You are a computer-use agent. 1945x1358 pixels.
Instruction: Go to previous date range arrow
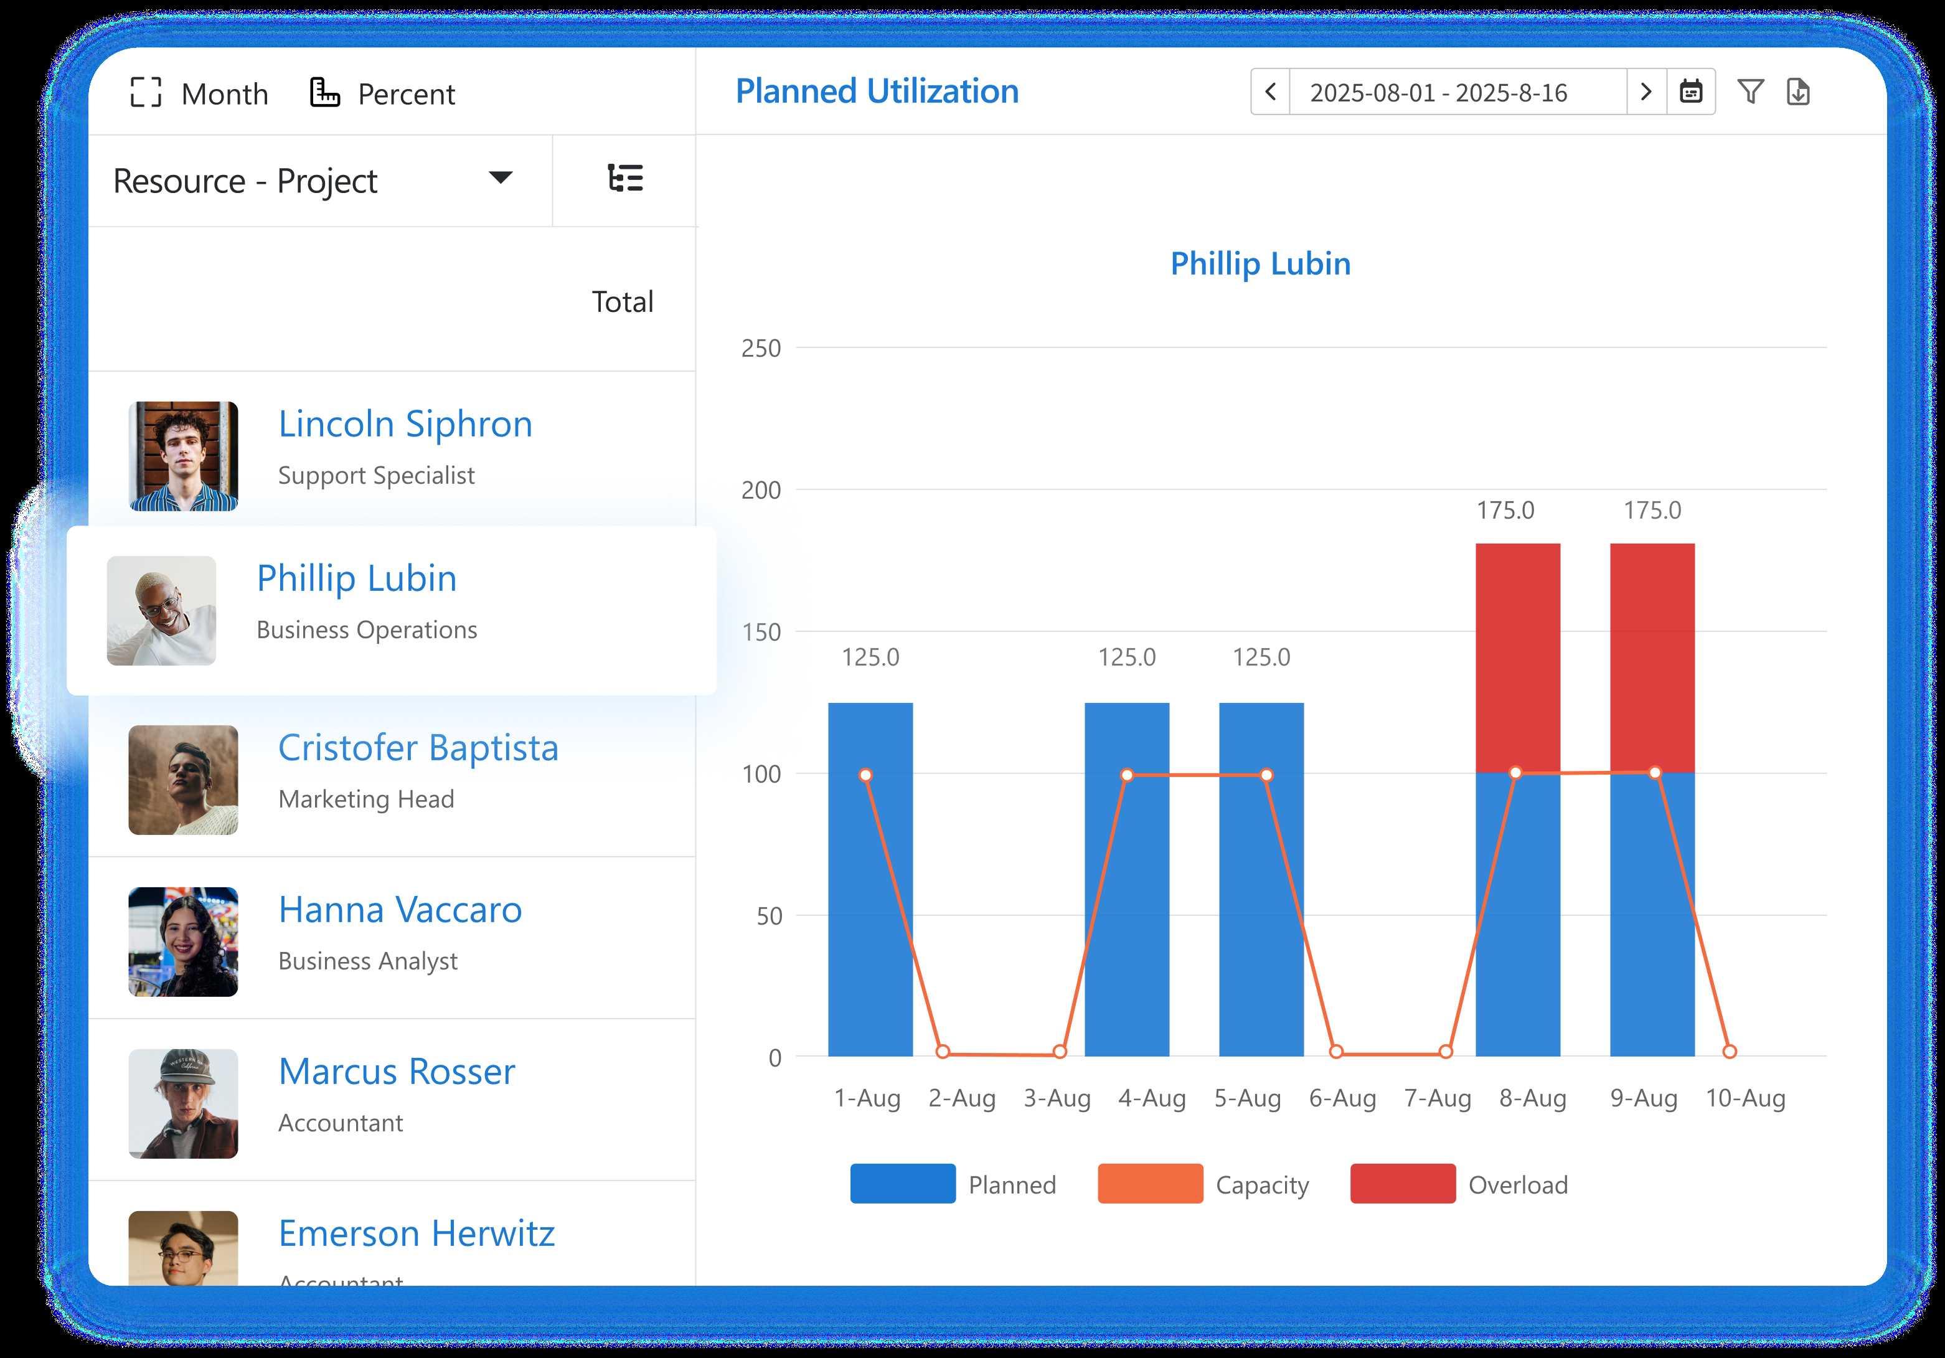(1270, 92)
